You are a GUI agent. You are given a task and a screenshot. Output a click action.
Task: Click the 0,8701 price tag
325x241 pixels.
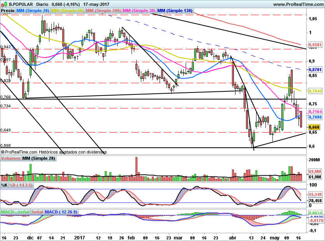(315, 70)
